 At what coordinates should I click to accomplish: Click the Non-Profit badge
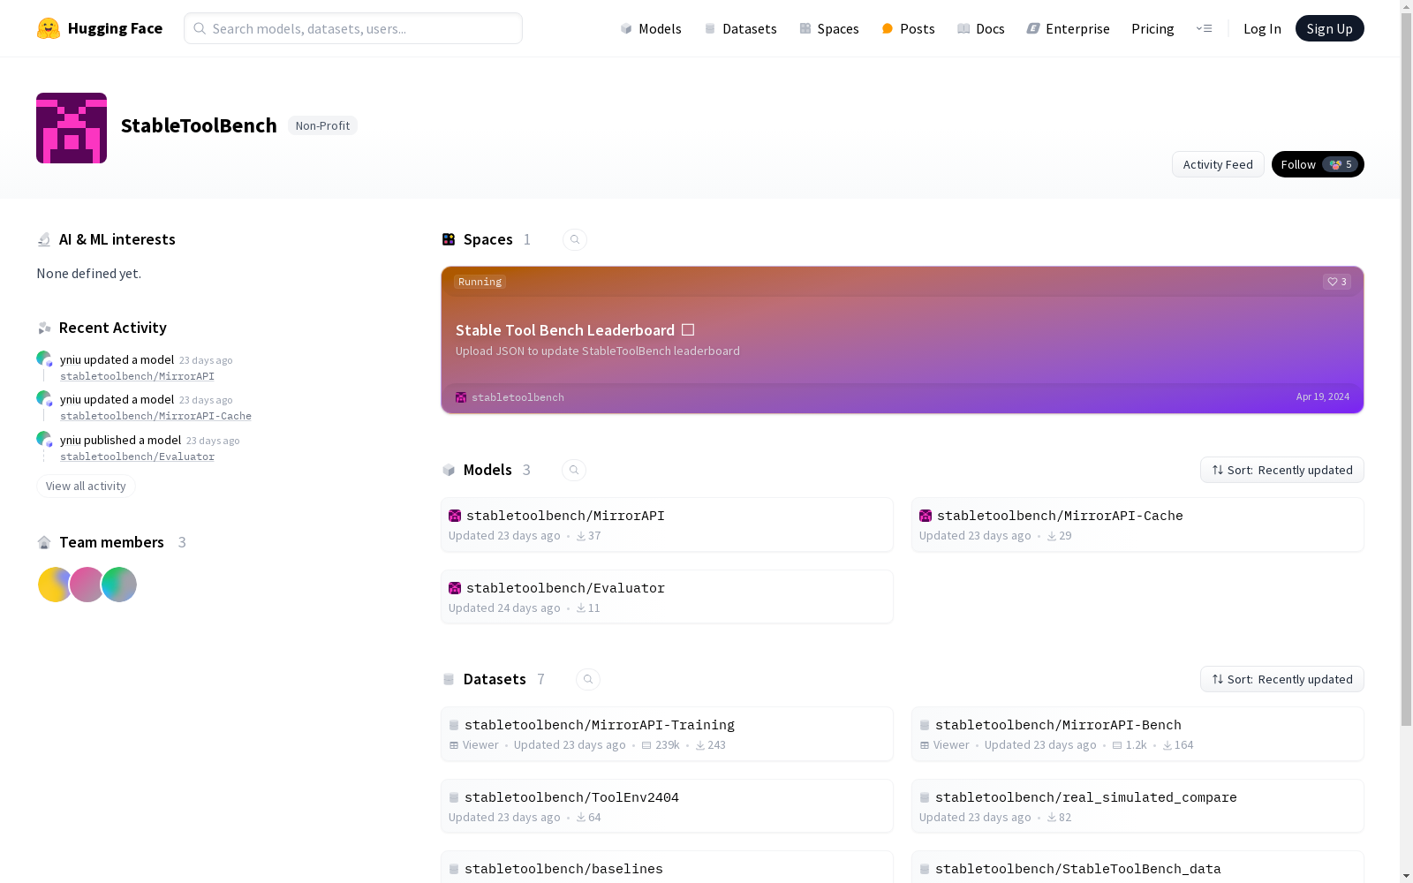tap(322, 125)
